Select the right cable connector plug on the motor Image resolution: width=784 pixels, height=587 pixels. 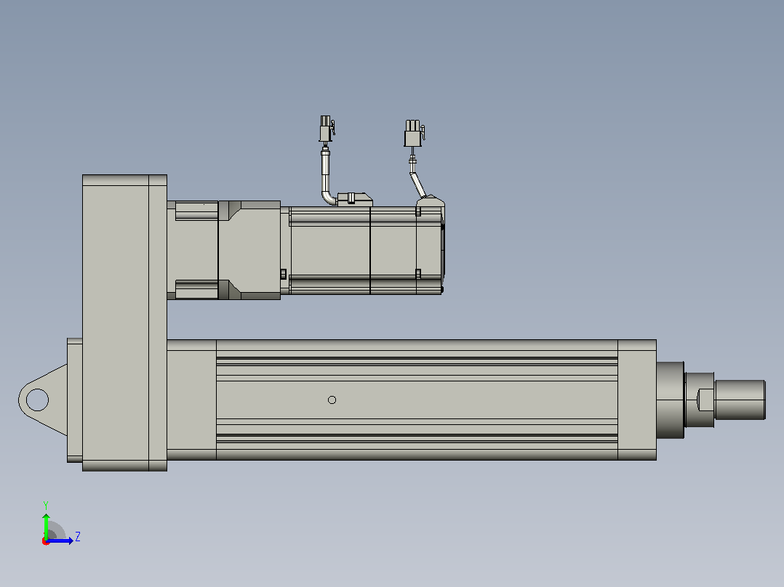pyautogui.click(x=414, y=133)
